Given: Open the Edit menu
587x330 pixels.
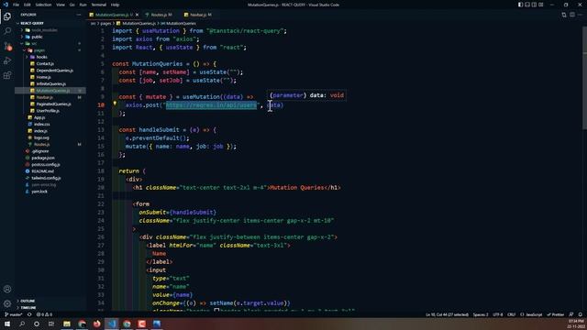Looking at the screenshot, I should pyautogui.click(x=27, y=5).
